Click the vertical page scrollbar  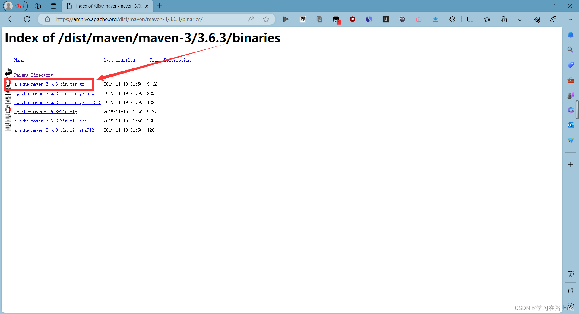(x=577, y=110)
